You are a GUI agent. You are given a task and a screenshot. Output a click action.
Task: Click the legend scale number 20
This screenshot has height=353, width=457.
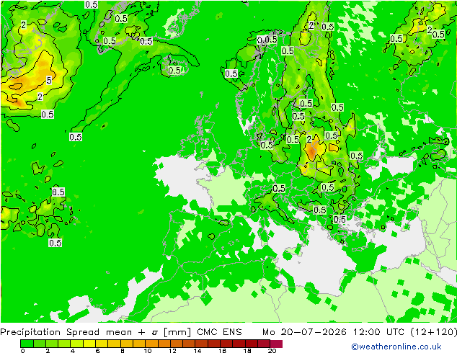click(x=272, y=350)
